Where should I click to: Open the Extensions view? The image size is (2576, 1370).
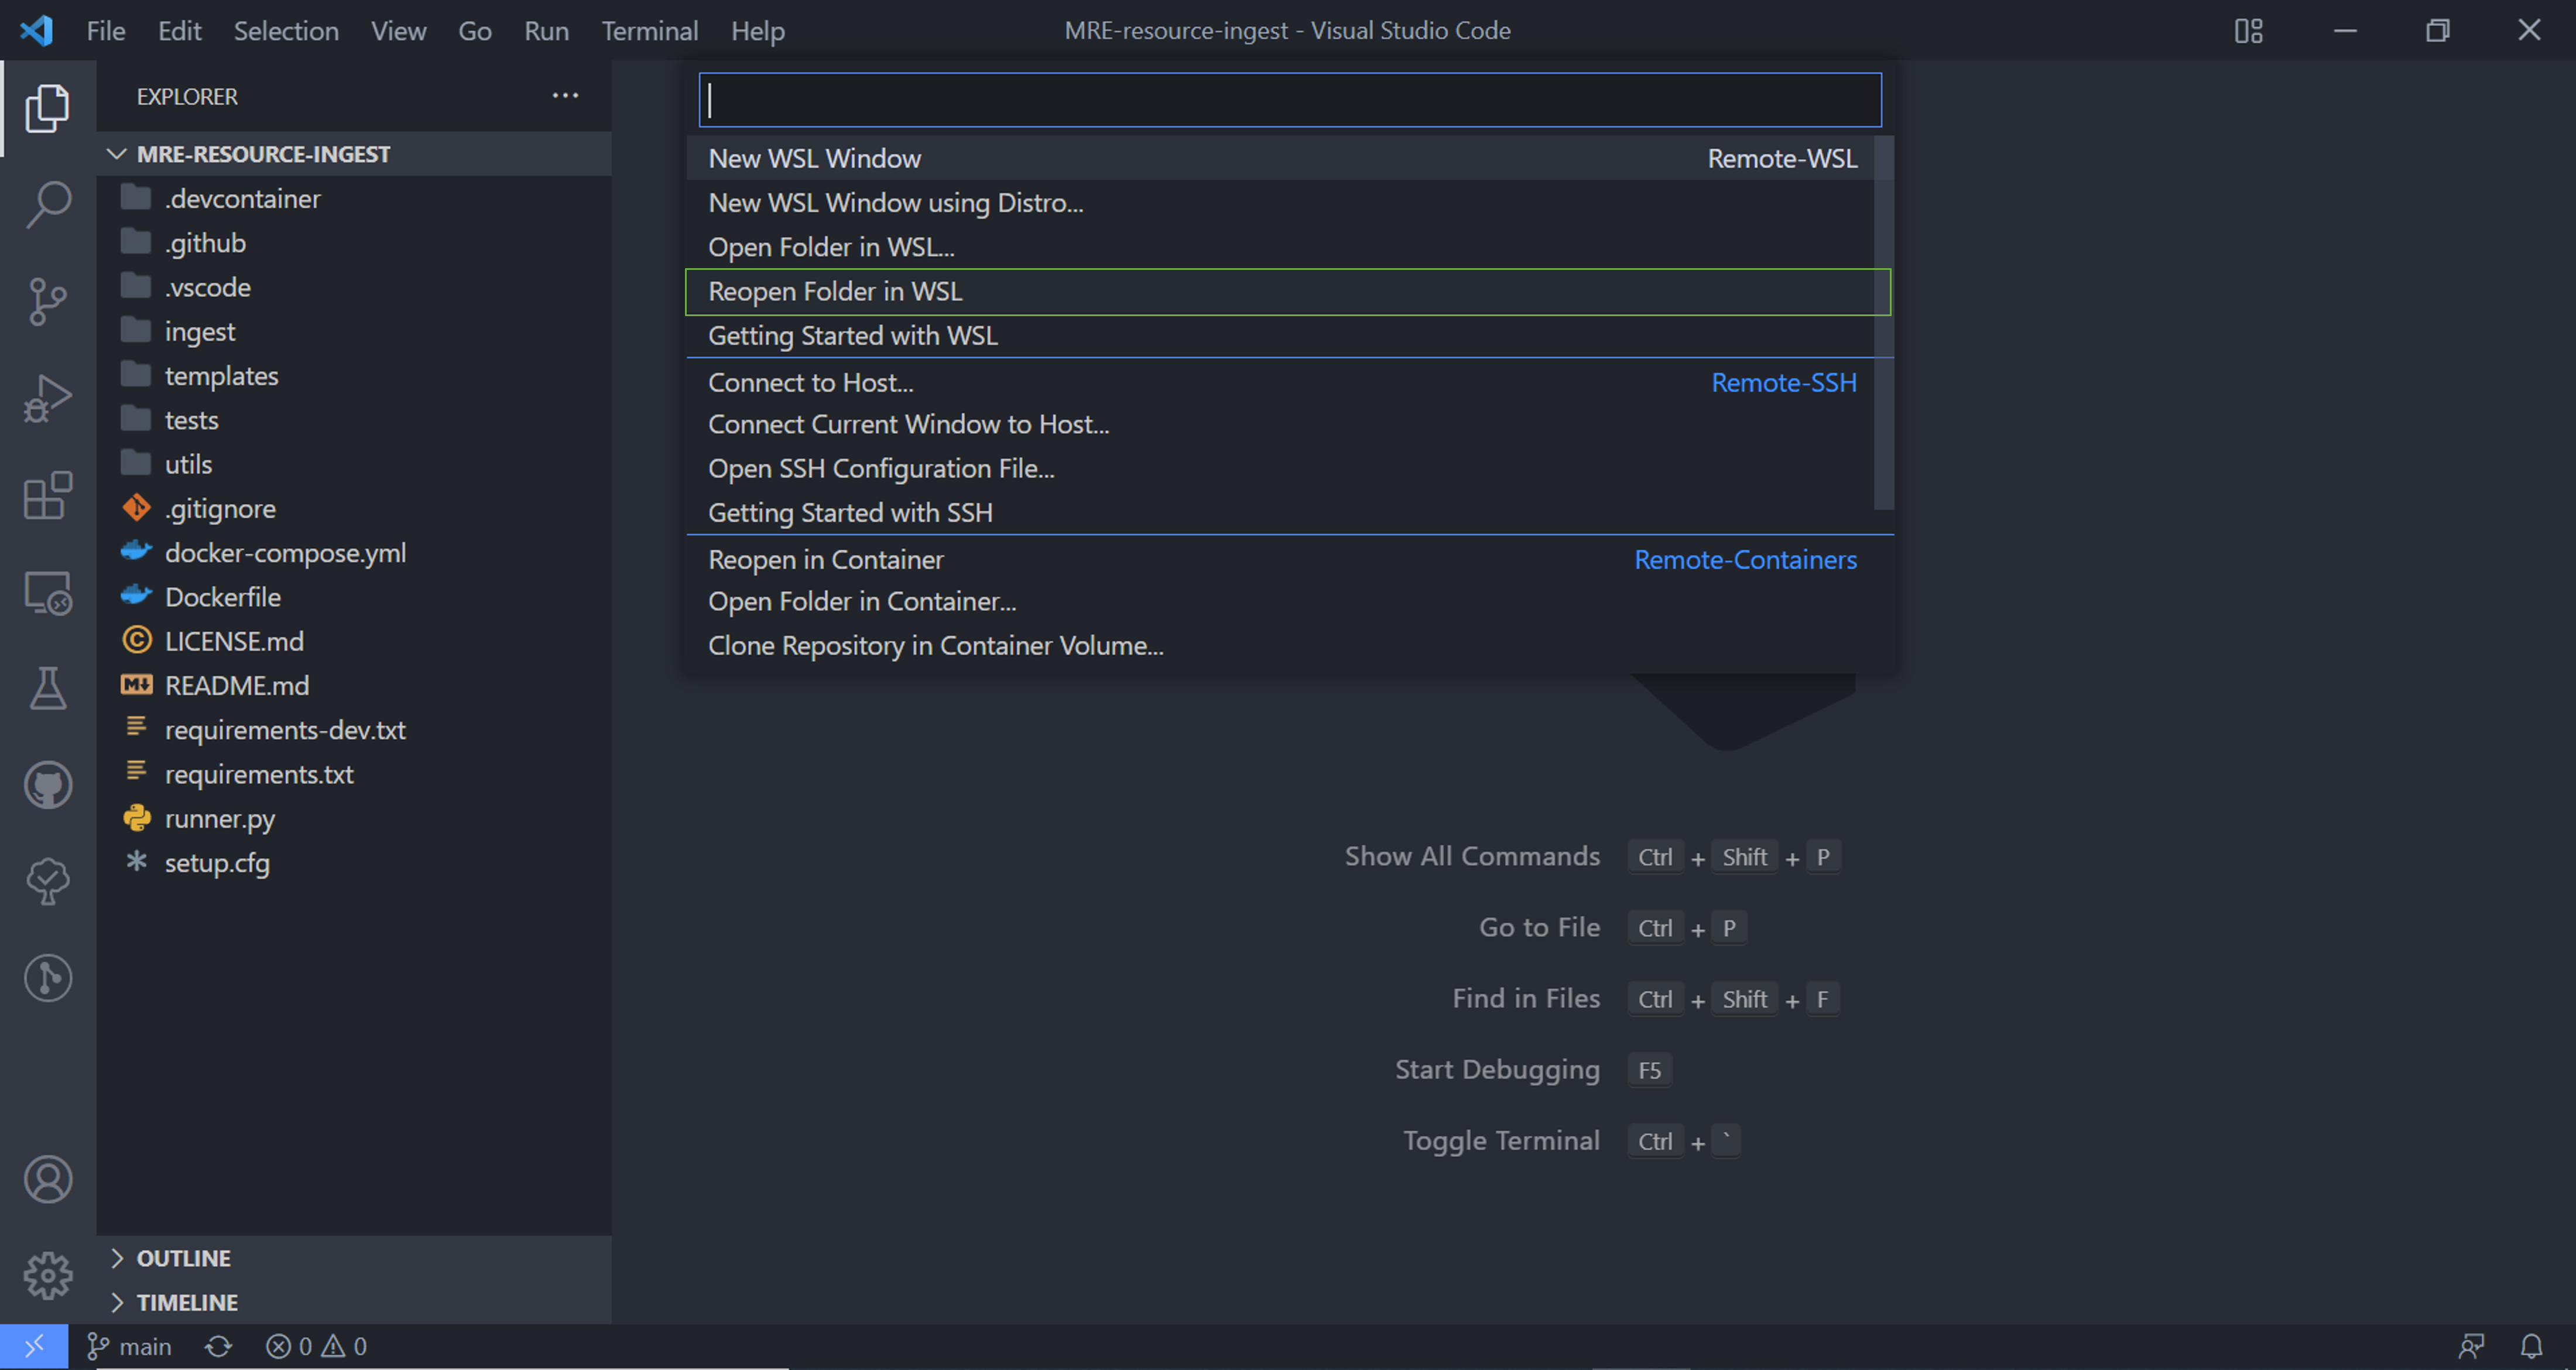[x=48, y=495]
